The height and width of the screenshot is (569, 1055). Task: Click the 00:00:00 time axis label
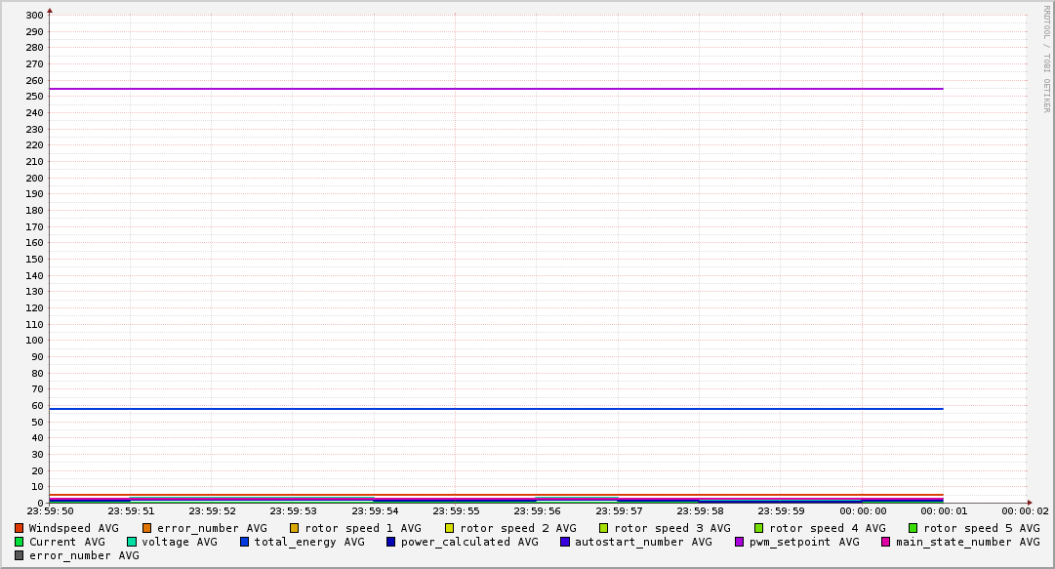tap(863, 510)
